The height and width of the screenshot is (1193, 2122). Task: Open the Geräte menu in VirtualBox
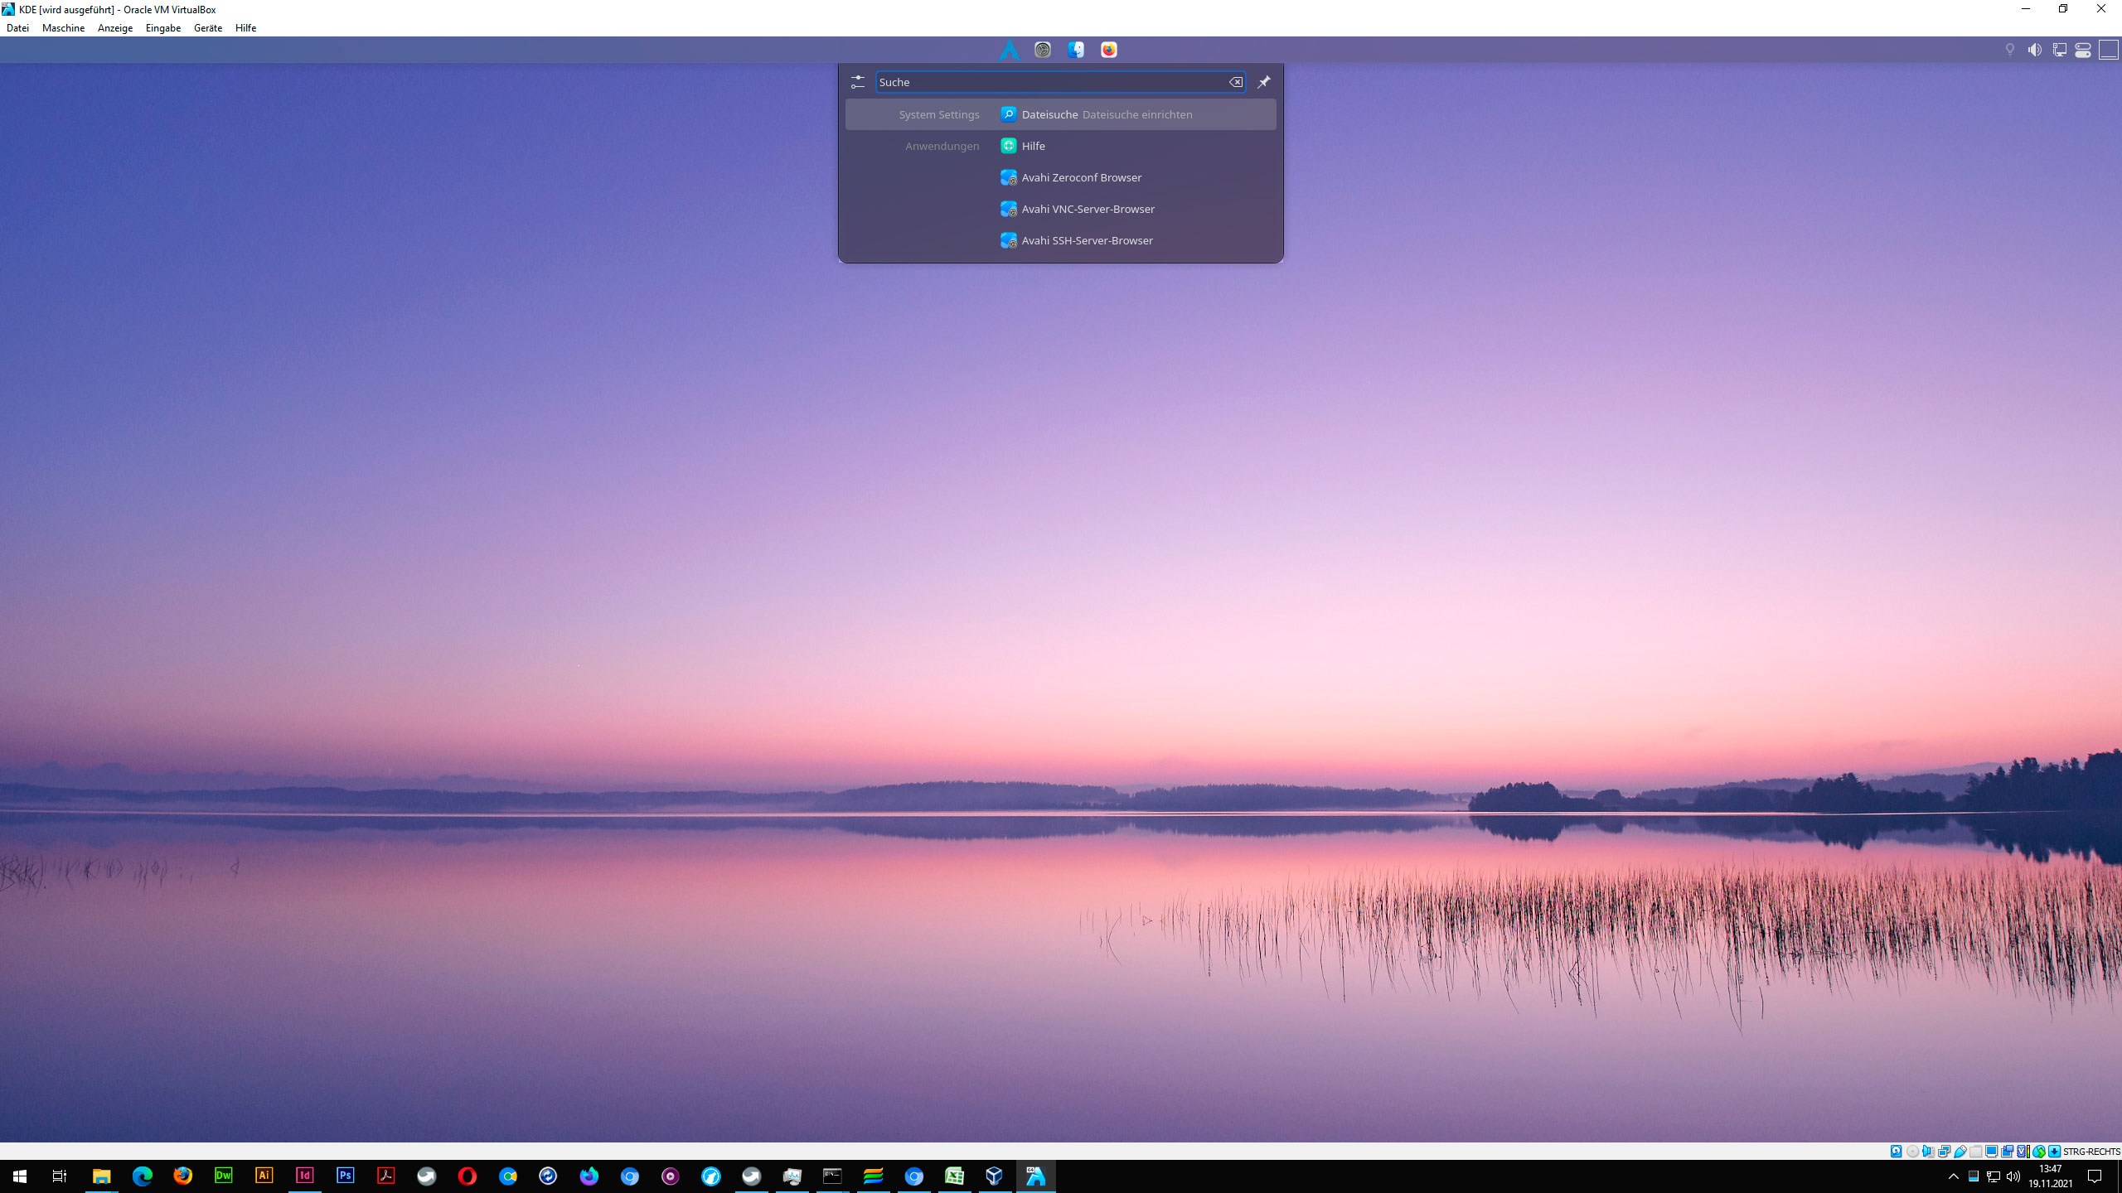(x=207, y=27)
